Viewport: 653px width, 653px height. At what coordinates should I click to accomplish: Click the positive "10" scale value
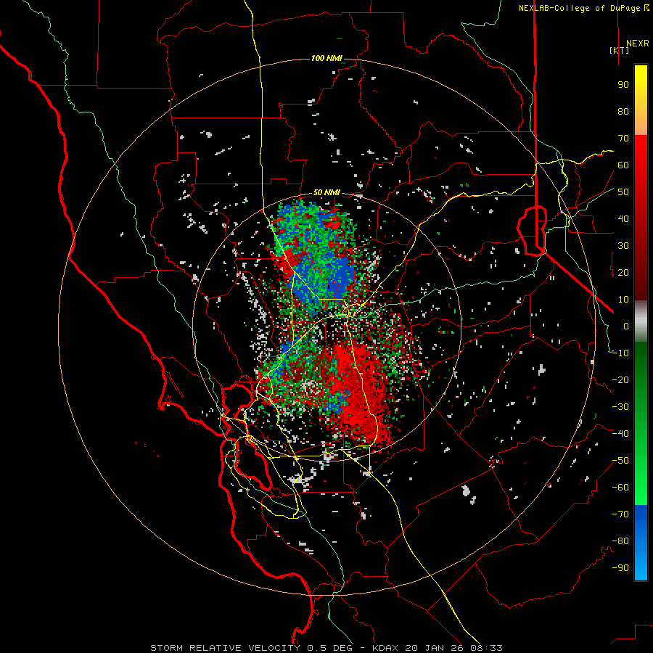pos(623,300)
